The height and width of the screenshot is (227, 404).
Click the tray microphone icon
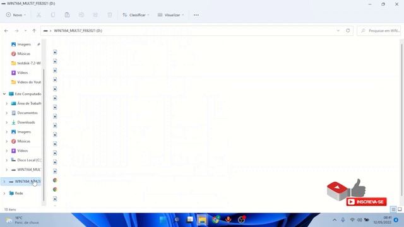point(343,220)
